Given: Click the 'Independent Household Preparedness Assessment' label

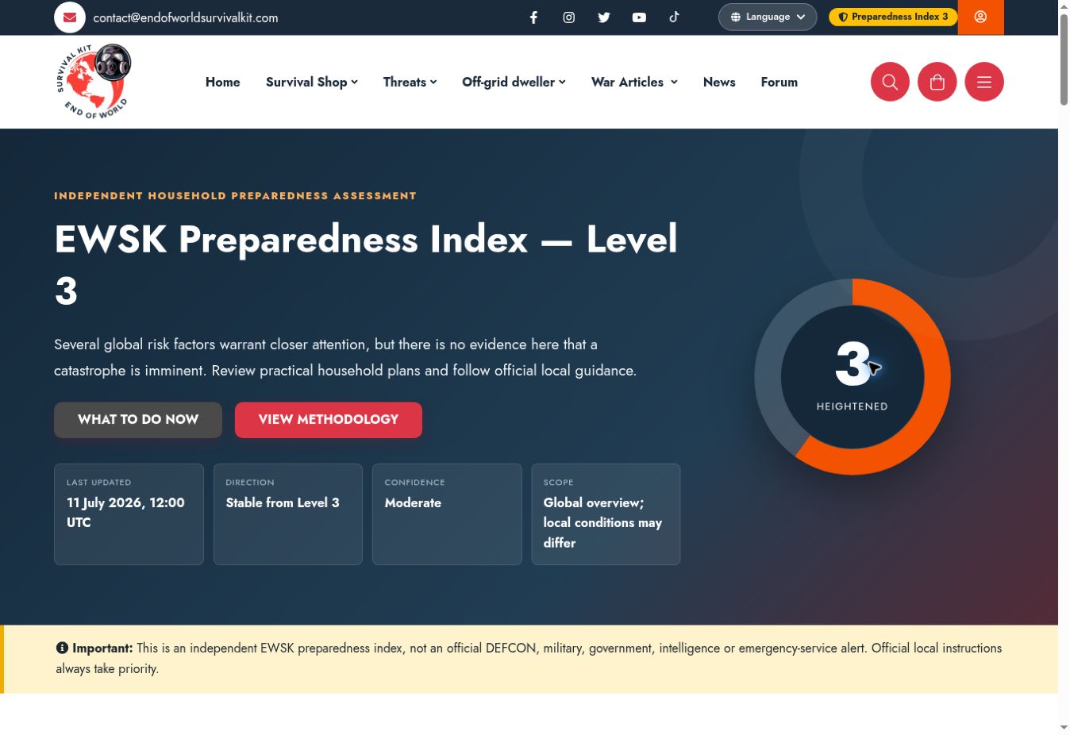Looking at the screenshot, I should point(235,196).
